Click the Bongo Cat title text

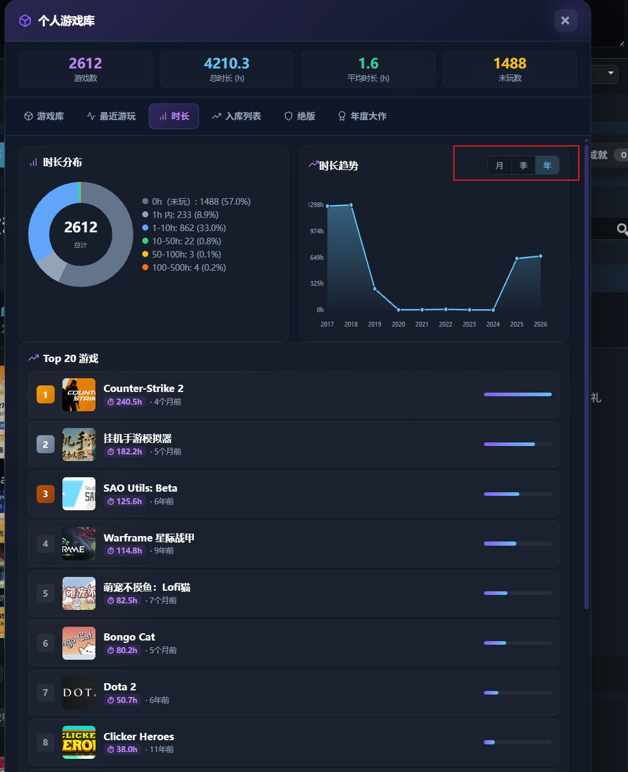tap(129, 637)
